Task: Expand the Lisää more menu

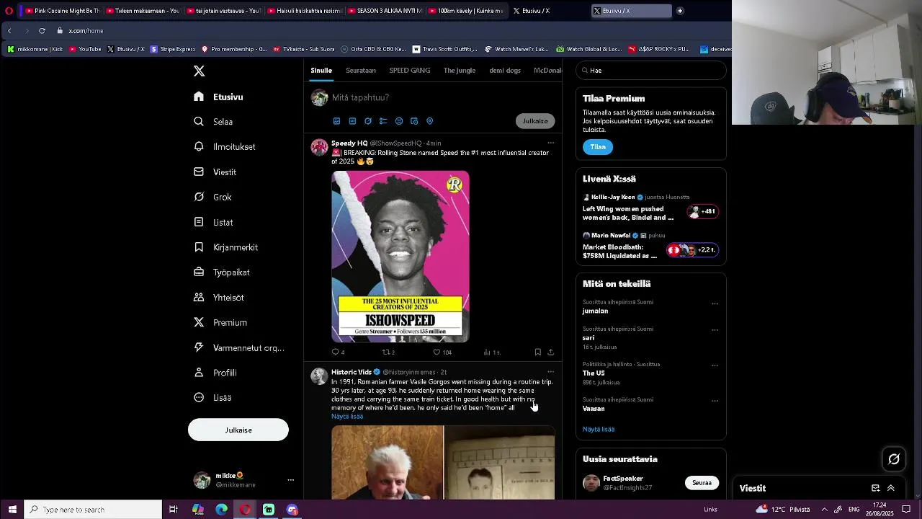Action: (213, 397)
